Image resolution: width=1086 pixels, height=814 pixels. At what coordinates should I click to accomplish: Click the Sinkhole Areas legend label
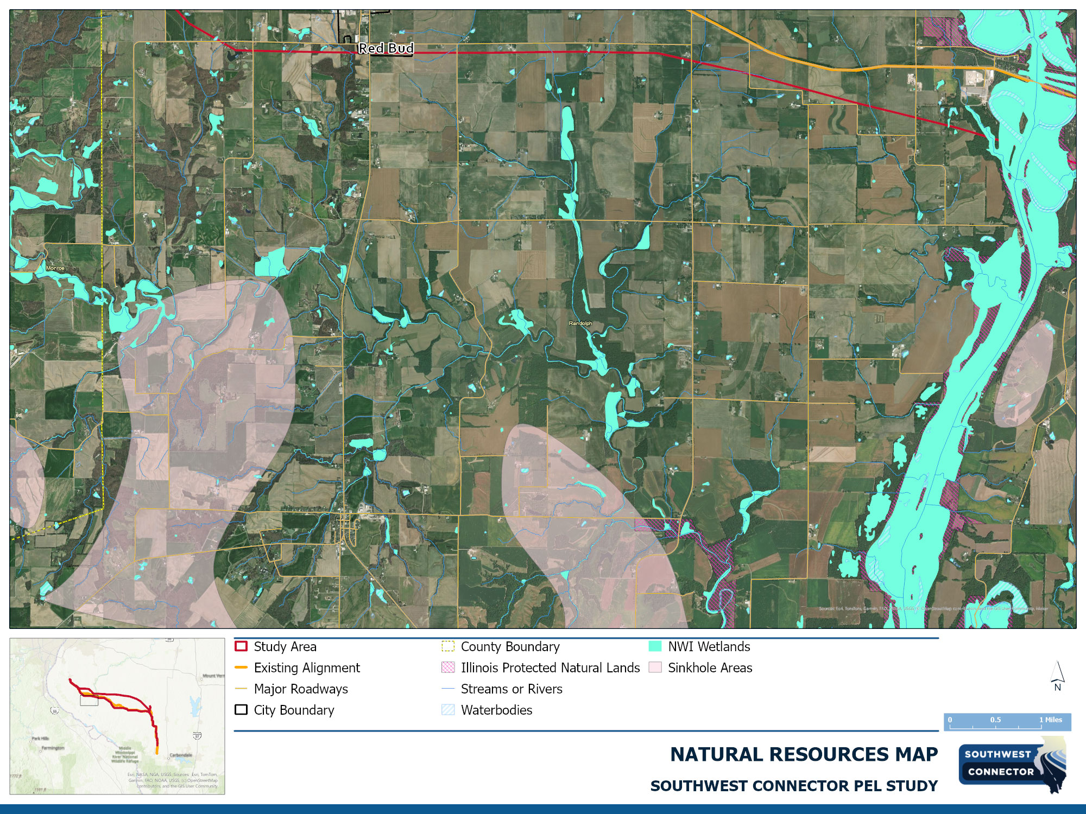coord(710,668)
